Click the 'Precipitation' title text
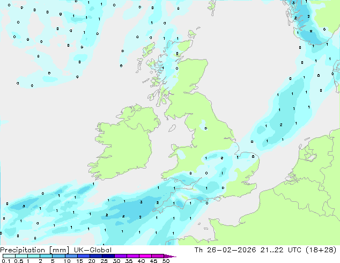The image size is (340, 263). coord(23,250)
